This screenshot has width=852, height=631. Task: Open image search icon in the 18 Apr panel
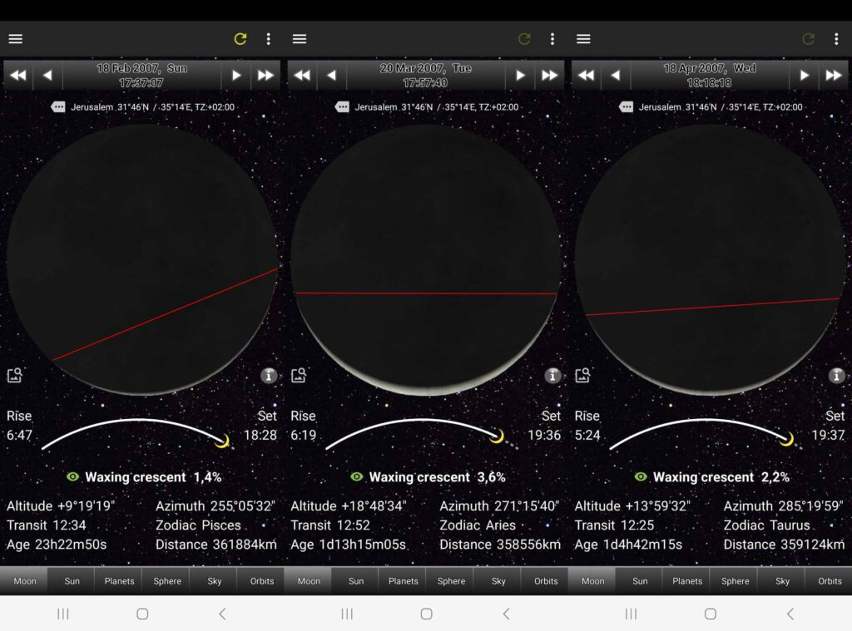(x=582, y=376)
